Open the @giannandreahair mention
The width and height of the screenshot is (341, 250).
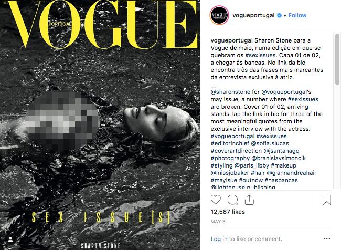click(x=291, y=173)
